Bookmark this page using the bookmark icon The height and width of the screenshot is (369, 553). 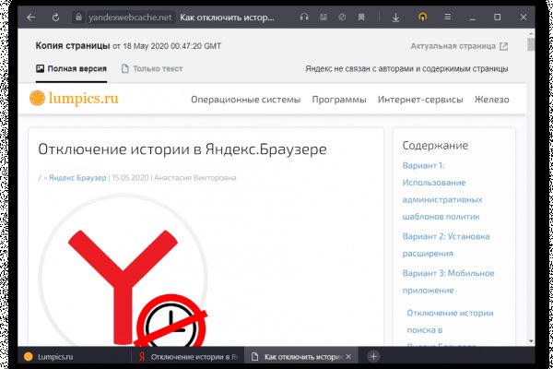coord(362,17)
